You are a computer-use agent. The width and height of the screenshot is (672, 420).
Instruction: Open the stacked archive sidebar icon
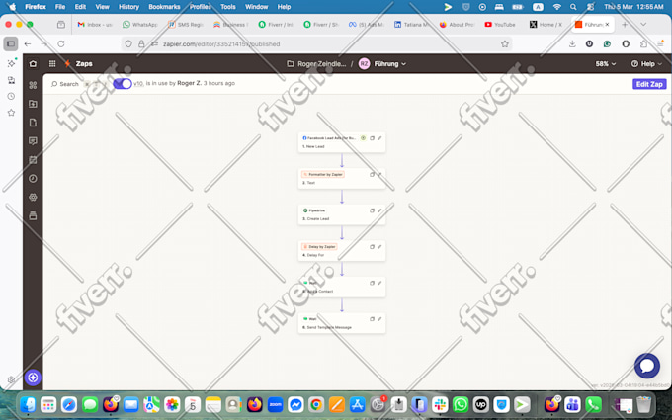click(33, 215)
